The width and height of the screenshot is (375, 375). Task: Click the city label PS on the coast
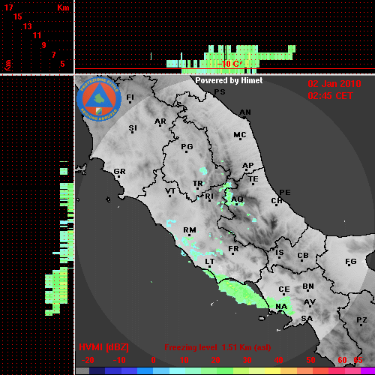point(220,92)
